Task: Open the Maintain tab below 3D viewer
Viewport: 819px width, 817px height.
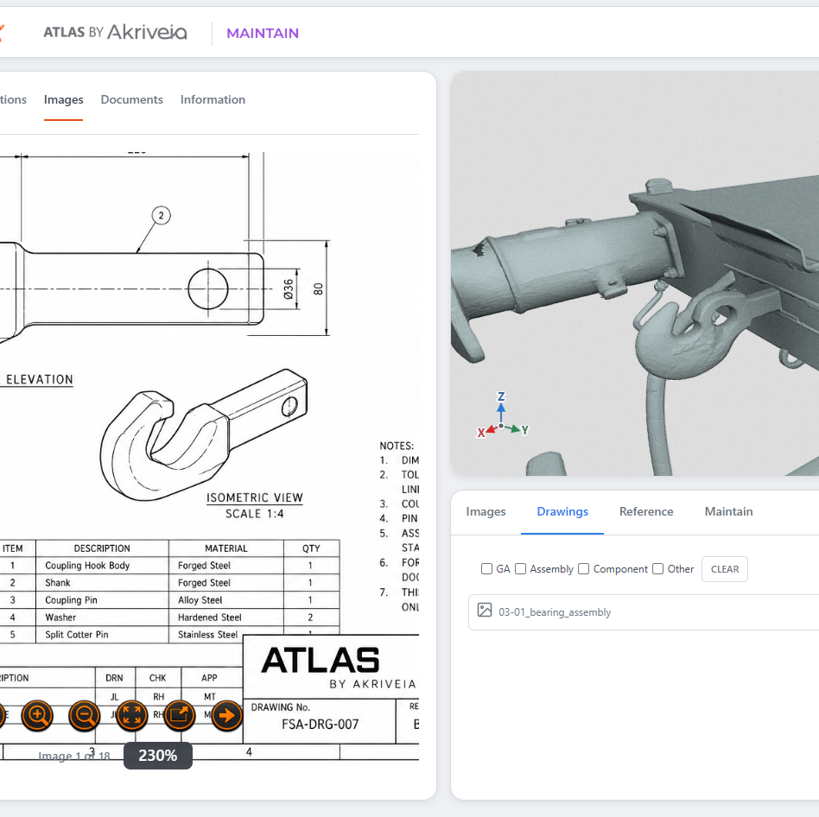Action: point(728,511)
